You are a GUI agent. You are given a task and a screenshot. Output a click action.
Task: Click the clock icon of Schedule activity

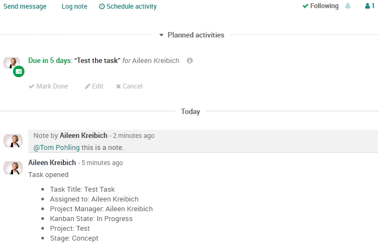(x=102, y=7)
